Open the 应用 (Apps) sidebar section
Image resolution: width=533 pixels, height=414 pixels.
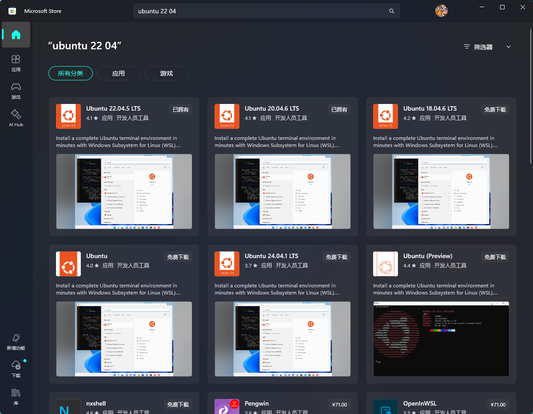16,63
